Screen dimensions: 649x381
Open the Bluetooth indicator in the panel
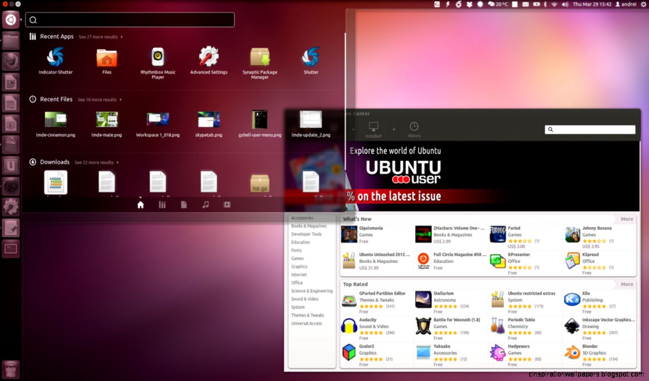(545, 4)
